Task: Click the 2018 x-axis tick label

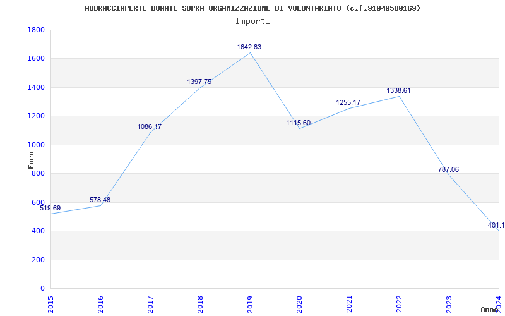Action: 200,305
